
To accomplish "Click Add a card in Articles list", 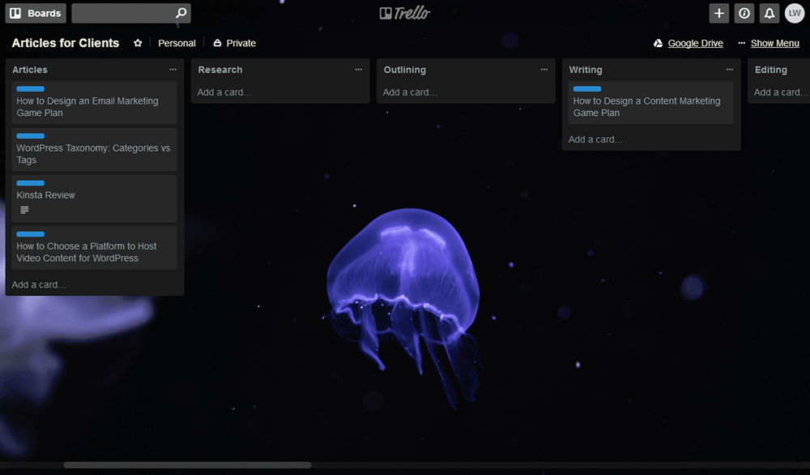I will (39, 285).
